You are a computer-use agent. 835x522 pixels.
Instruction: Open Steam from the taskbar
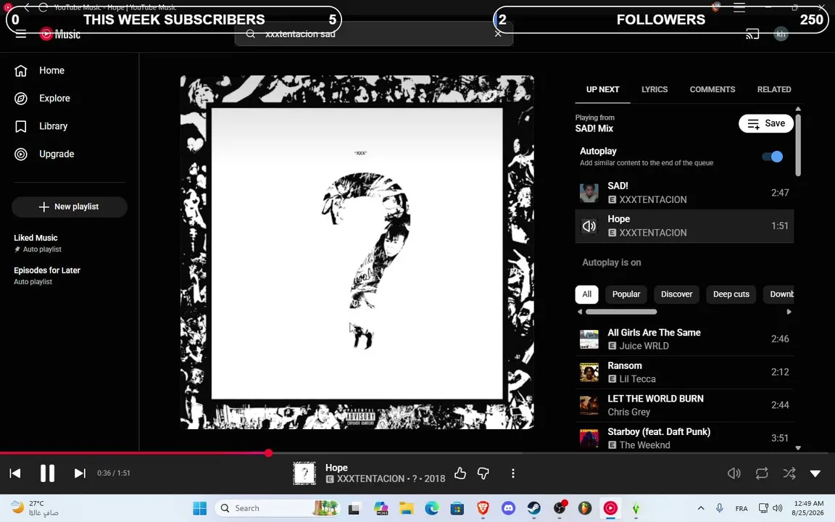point(533,508)
